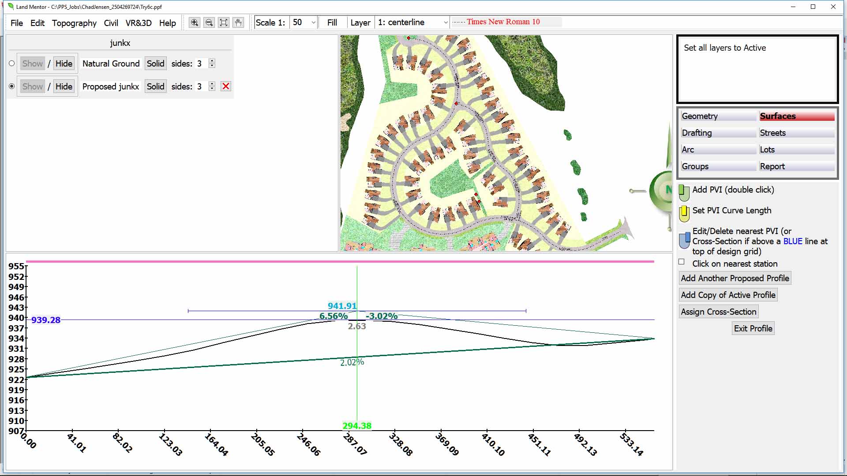Screen dimensions: 847x476
Task: Increase sides count for Natural Ground
Action: coord(212,61)
